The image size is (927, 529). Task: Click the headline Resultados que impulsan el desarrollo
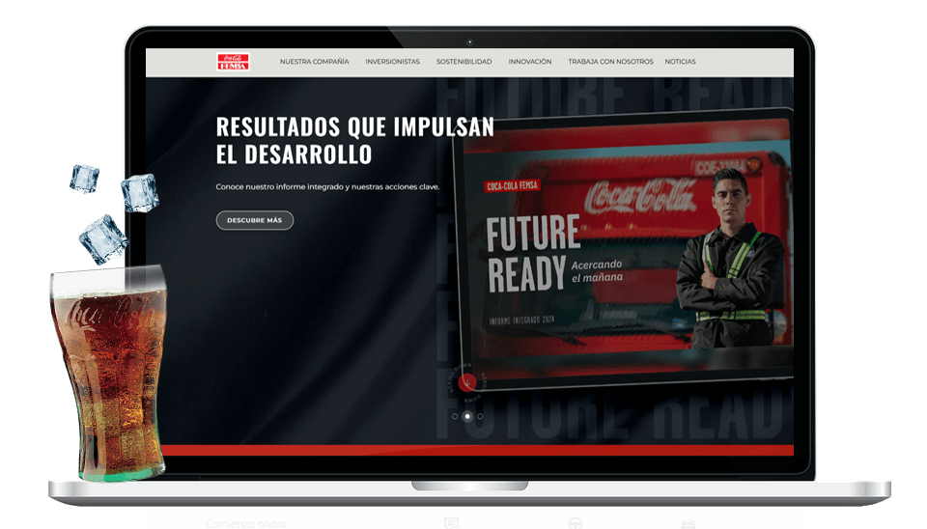pos(354,140)
